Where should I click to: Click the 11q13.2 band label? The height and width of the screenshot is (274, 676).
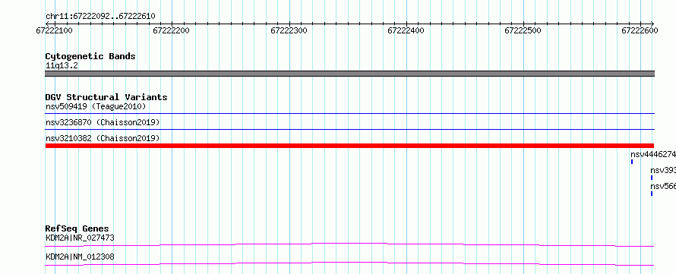point(62,66)
